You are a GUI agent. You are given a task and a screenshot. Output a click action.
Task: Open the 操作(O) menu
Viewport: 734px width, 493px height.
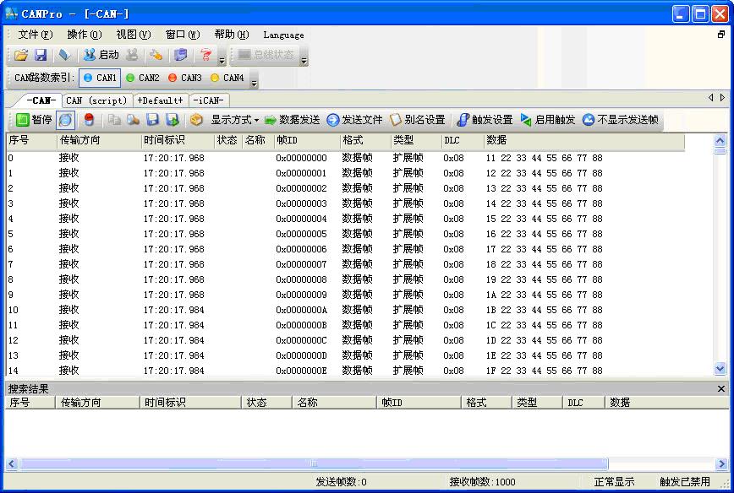(x=85, y=35)
